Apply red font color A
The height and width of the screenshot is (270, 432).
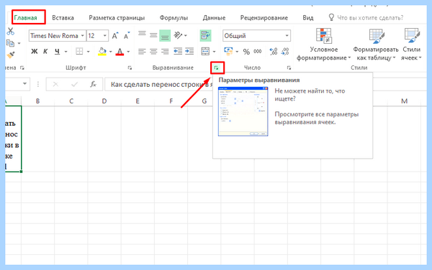point(120,52)
